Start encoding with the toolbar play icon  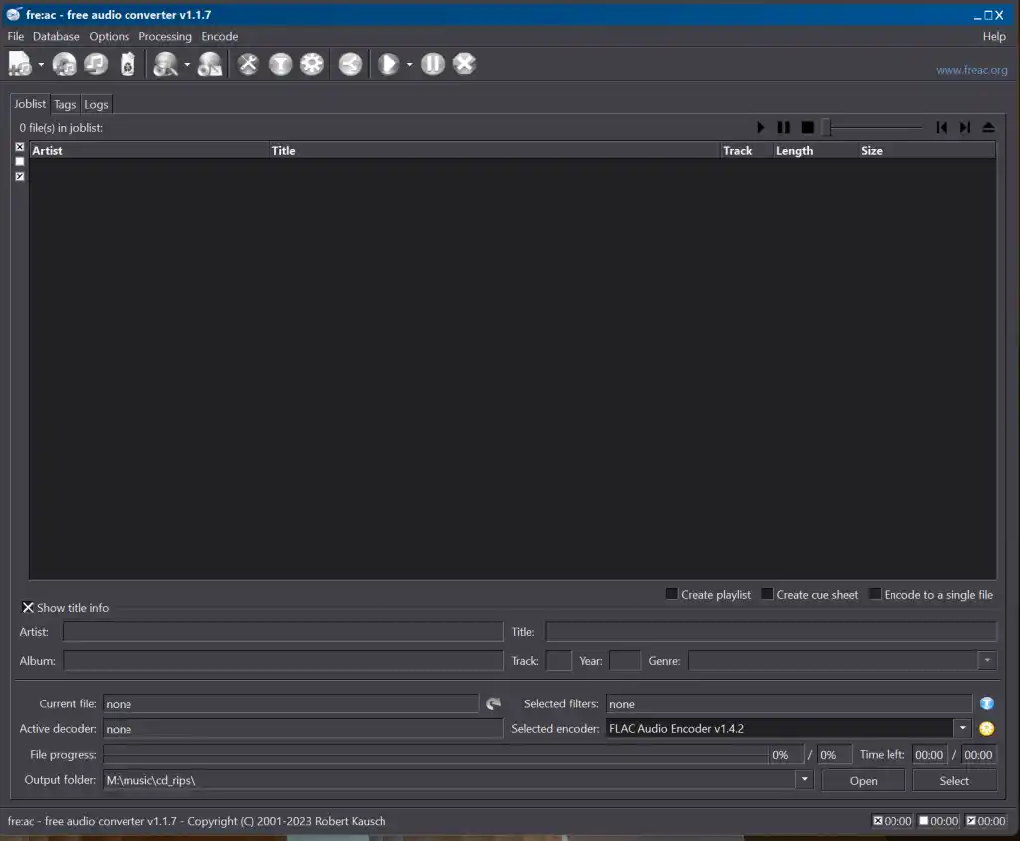387,64
